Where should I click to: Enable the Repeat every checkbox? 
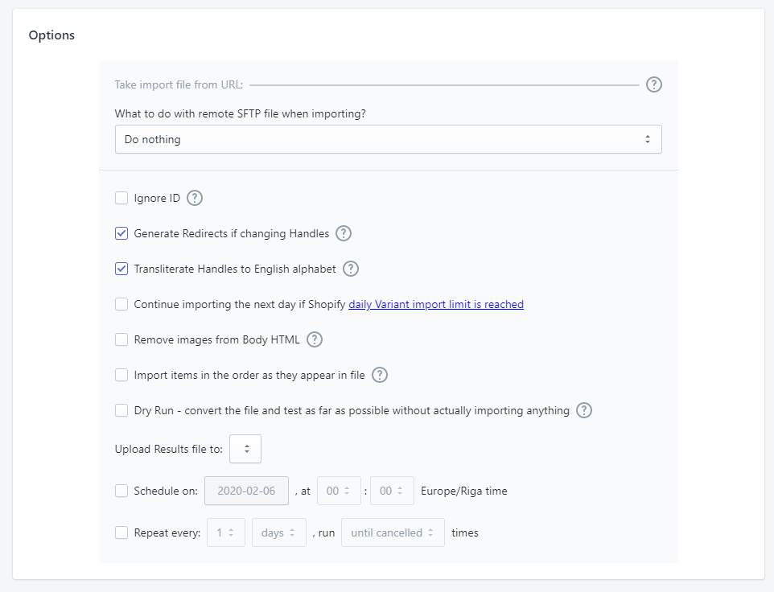(121, 532)
